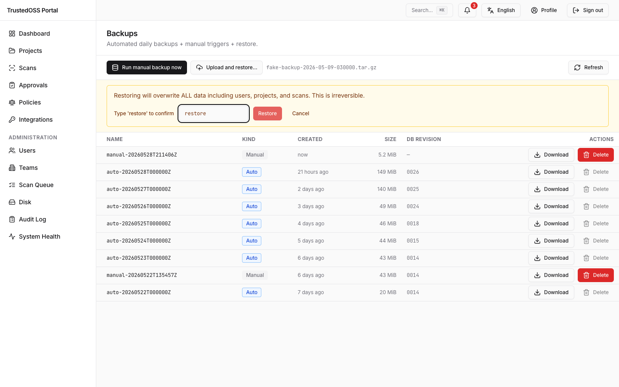This screenshot has height=387, width=619.
Task: Click the Scans icon in sidebar
Action: 12,68
